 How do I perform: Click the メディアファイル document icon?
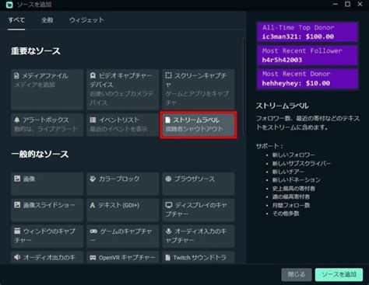[16, 75]
